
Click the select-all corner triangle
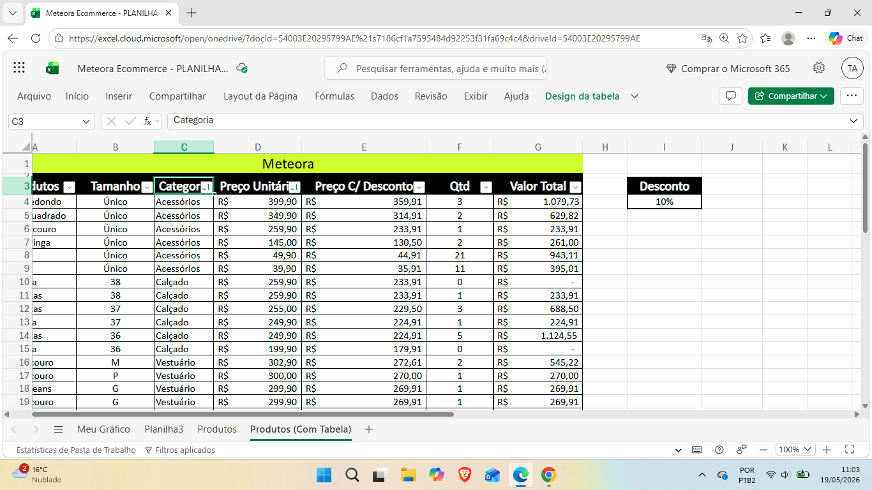[x=26, y=147]
